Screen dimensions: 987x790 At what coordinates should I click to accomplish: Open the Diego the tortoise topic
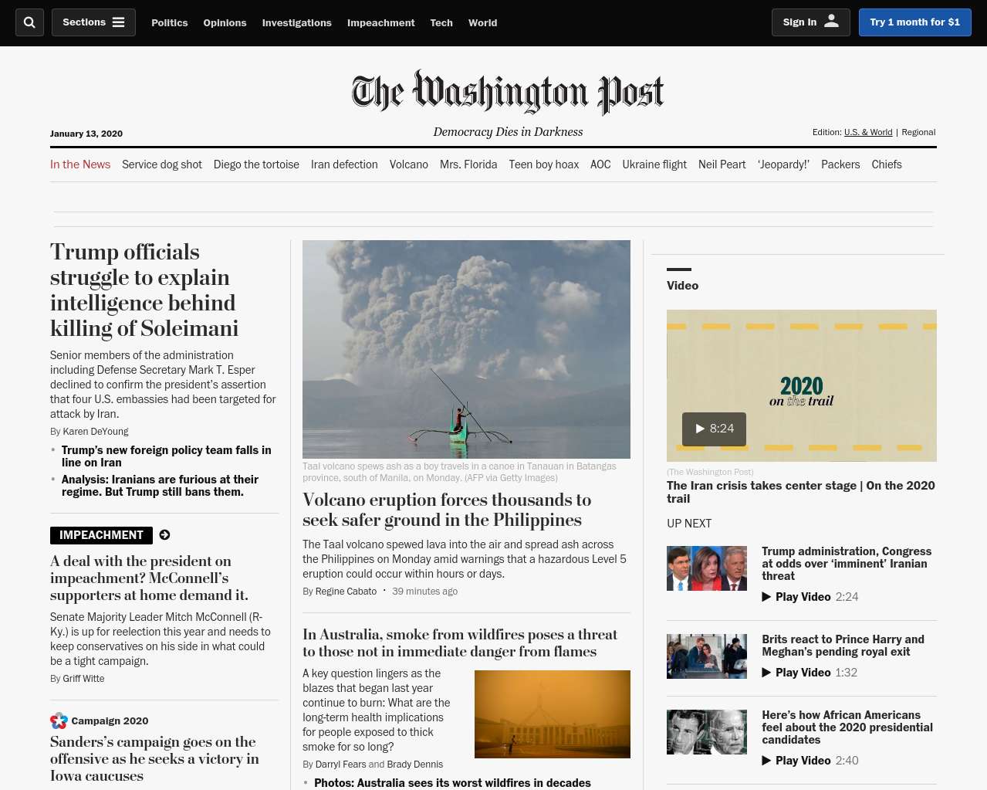point(256,164)
